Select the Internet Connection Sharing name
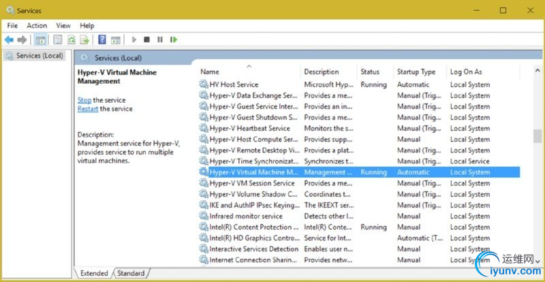The height and width of the screenshot is (282, 545). coord(253,260)
